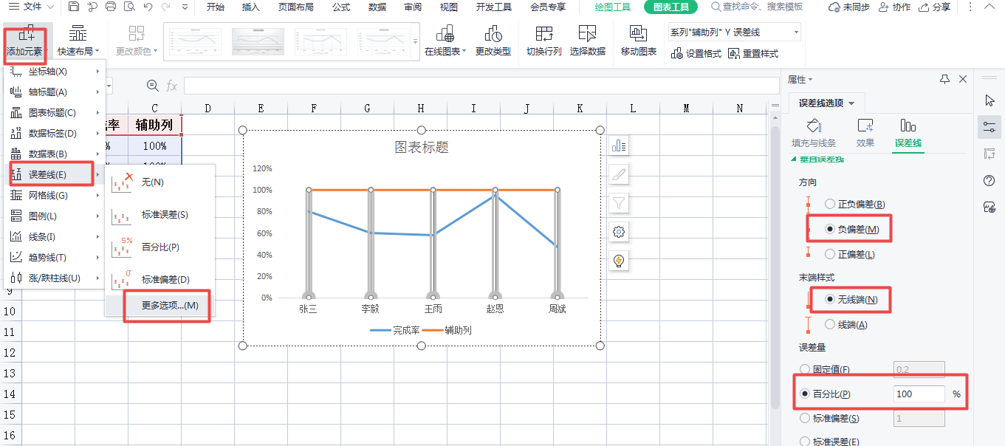The height and width of the screenshot is (446, 1005).
Task: Expand the chart styles gallery arrow
Action: [415, 41]
